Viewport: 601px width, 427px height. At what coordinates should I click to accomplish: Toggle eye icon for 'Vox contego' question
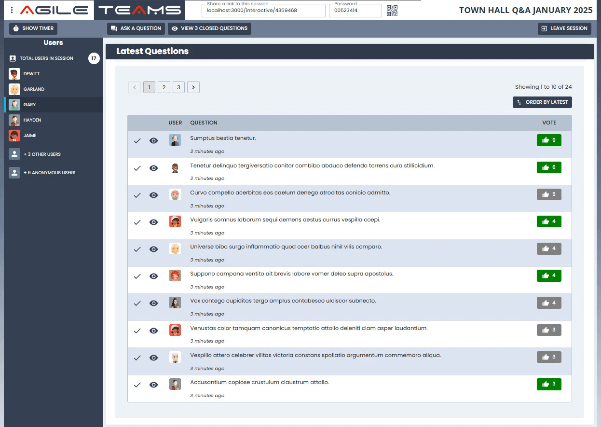154,303
